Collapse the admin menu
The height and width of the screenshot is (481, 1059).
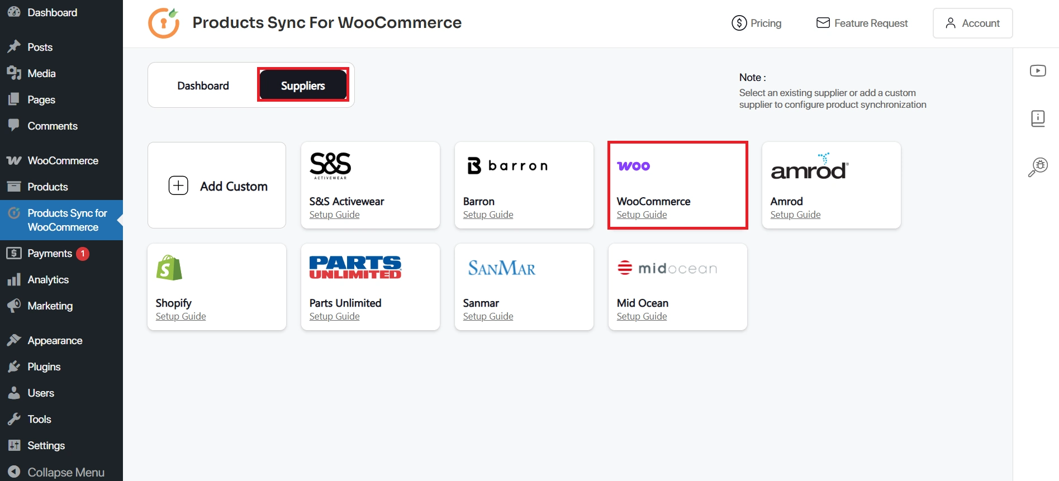tap(14, 472)
